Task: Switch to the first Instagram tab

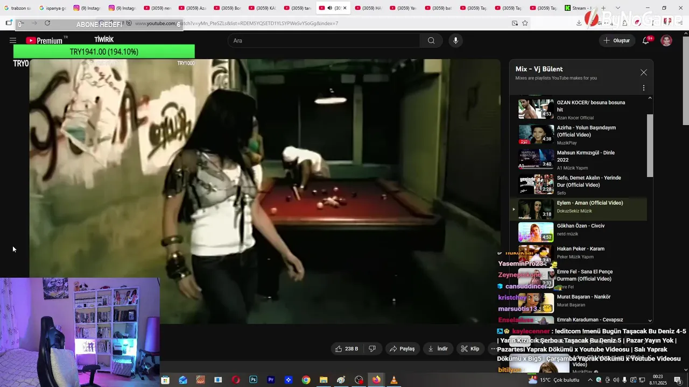Action: pos(87,8)
